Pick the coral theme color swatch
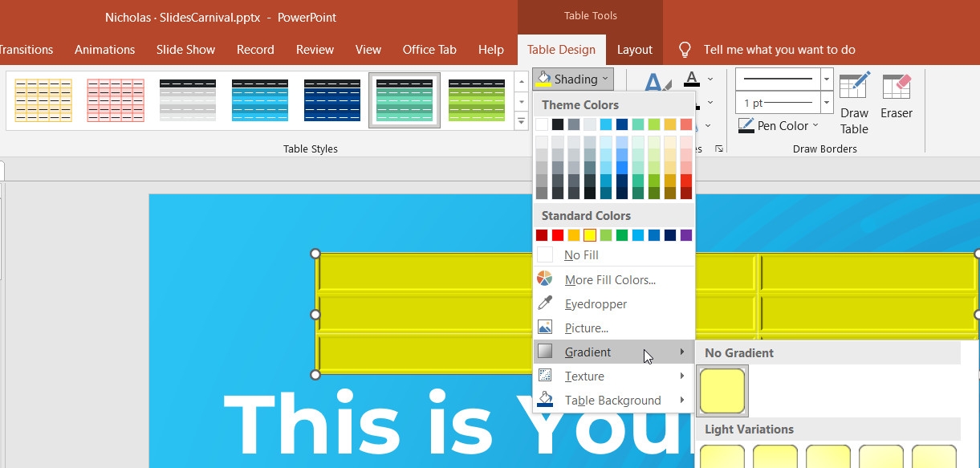The width and height of the screenshot is (980, 468). click(x=686, y=124)
